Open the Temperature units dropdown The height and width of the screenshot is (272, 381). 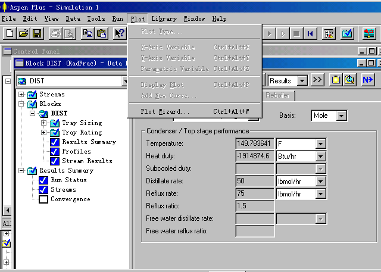pos(321,143)
